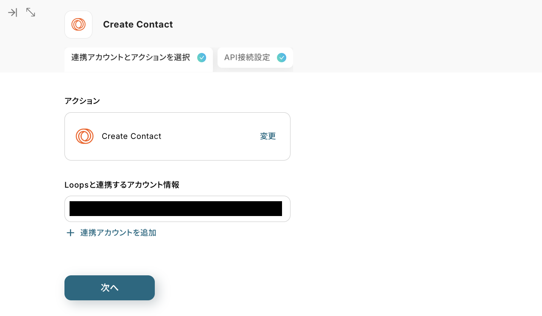Image resolution: width=542 pixels, height=316 pixels.
Task: Switch to the API接続設定 tab
Action: (247, 58)
